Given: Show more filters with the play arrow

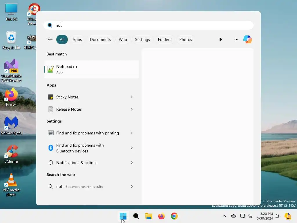Looking at the screenshot, I should point(221,39).
